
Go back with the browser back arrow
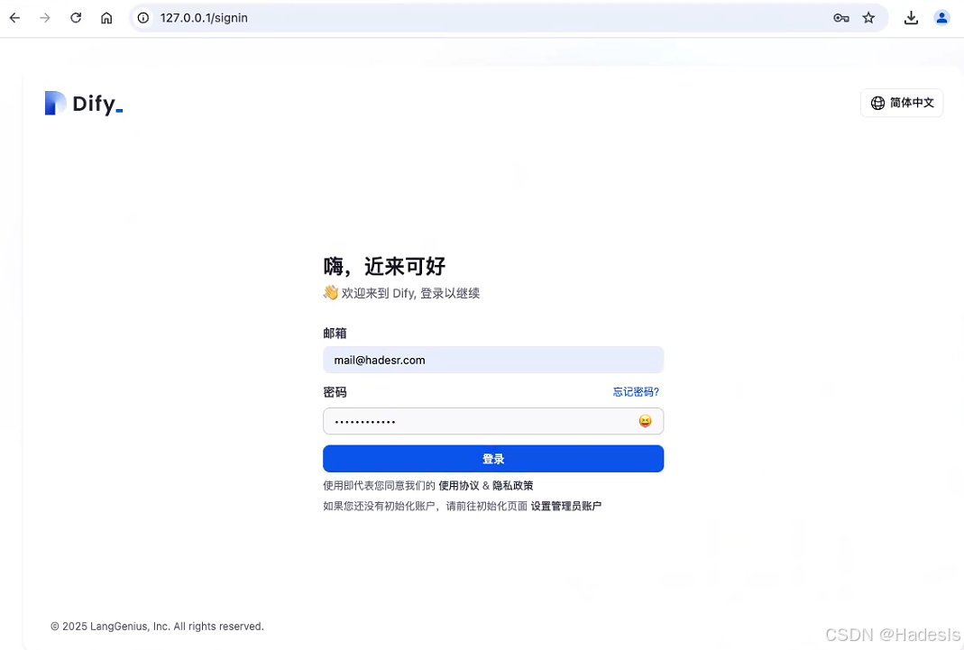click(14, 18)
